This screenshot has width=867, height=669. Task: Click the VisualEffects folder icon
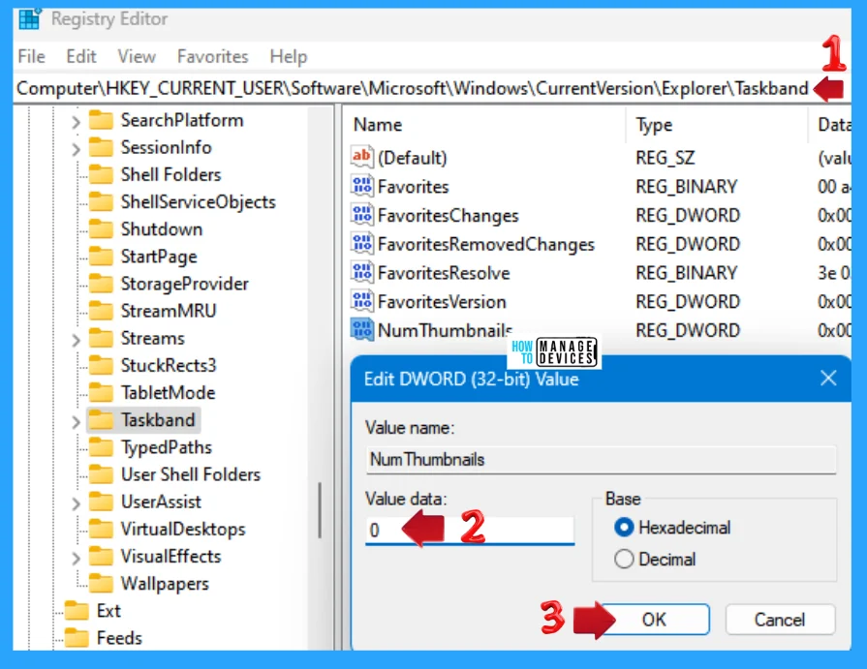tap(101, 556)
